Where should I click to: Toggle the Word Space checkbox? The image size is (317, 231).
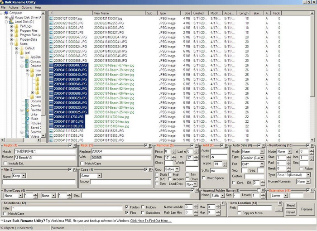204,178
